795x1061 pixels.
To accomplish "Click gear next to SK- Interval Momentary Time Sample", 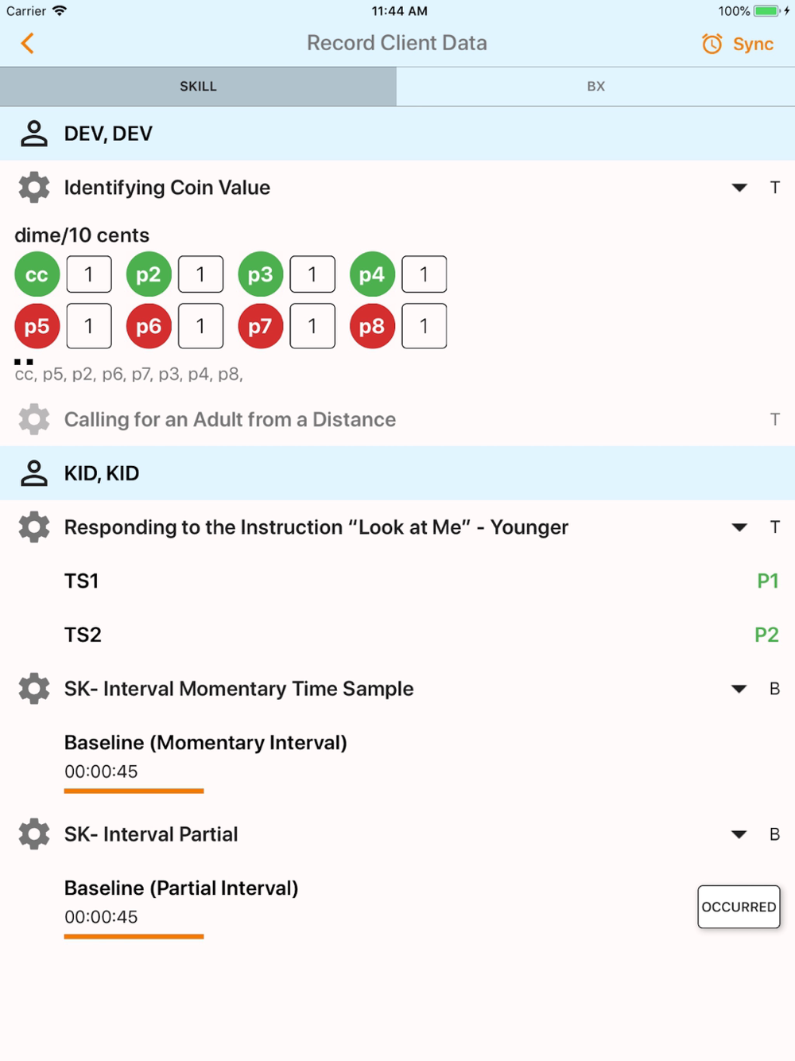I will [34, 689].
